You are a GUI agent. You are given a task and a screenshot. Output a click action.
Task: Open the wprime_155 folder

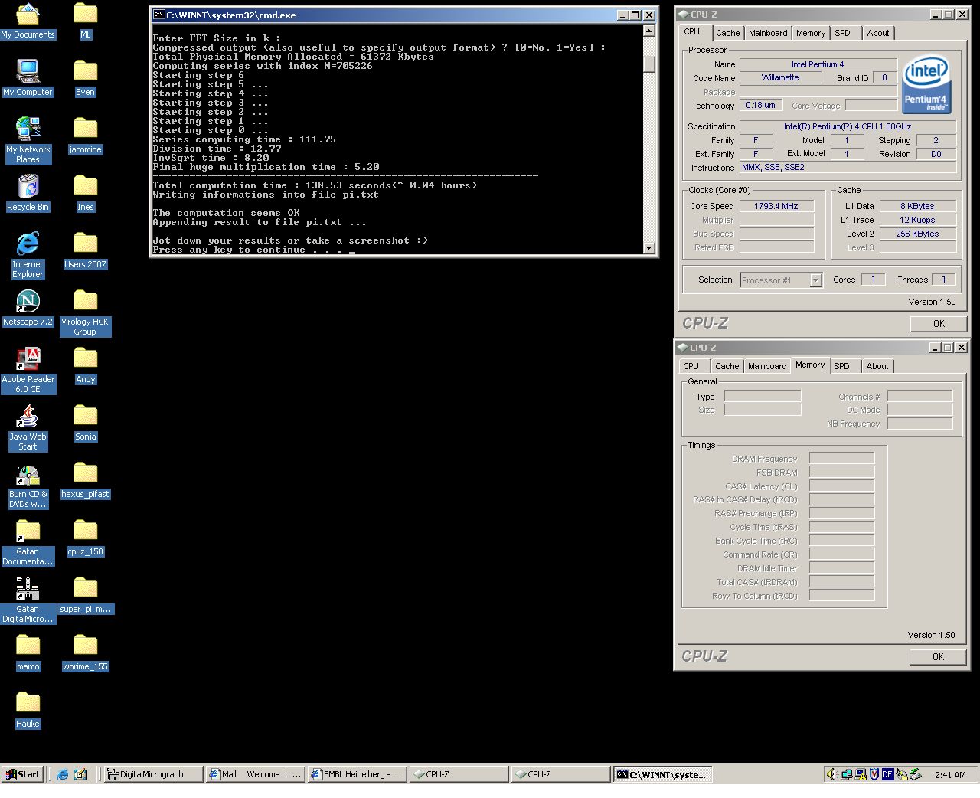coord(85,652)
